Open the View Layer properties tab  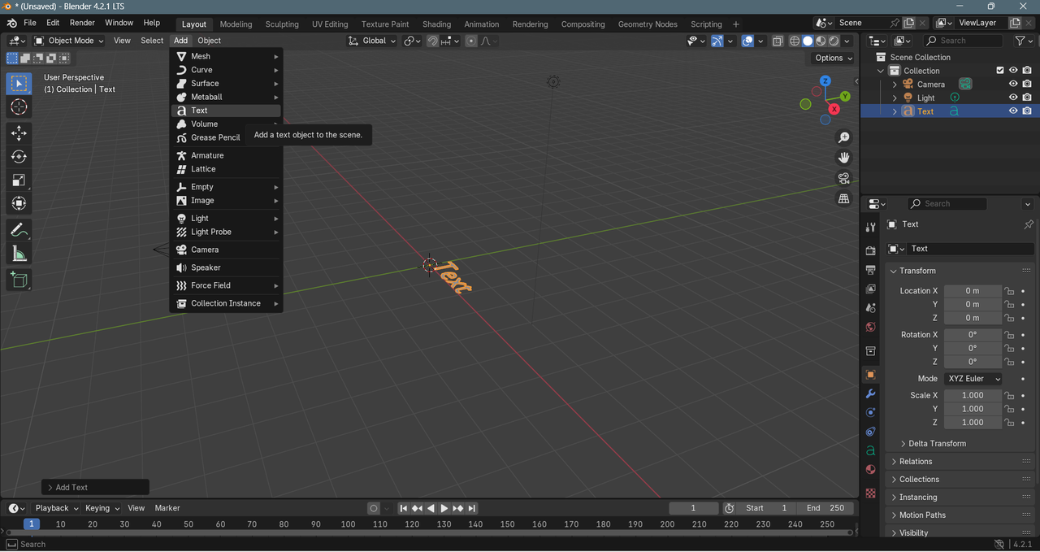pos(870,289)
